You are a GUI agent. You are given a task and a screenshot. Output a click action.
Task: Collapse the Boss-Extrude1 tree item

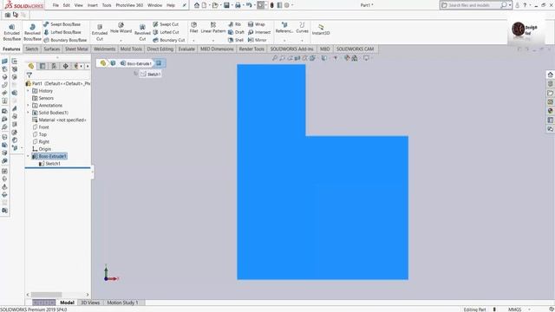pyautogui.click(x=28, y=156)
